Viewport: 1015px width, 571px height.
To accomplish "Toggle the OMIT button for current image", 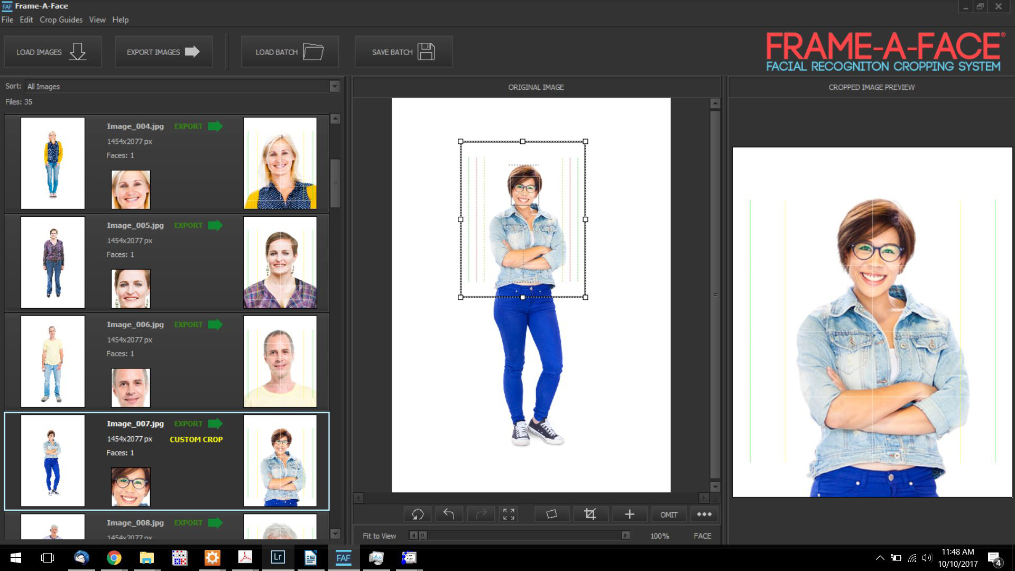I will [669, 514].
